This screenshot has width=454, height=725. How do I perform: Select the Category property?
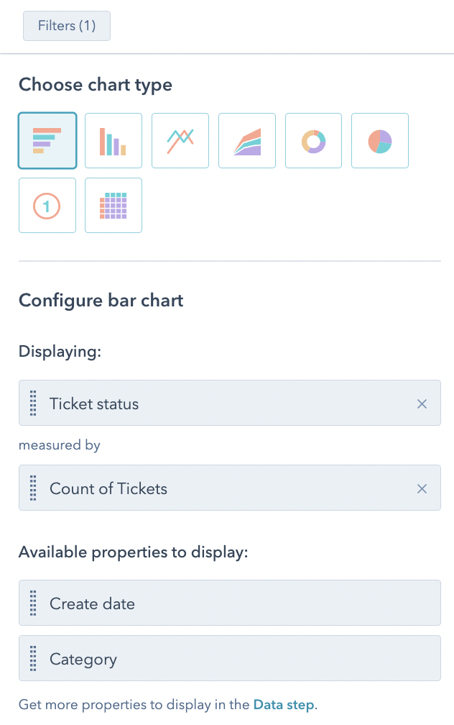click(216, 659)
